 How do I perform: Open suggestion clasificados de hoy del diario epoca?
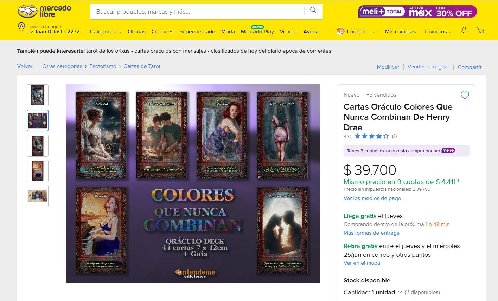pos(271,51)
